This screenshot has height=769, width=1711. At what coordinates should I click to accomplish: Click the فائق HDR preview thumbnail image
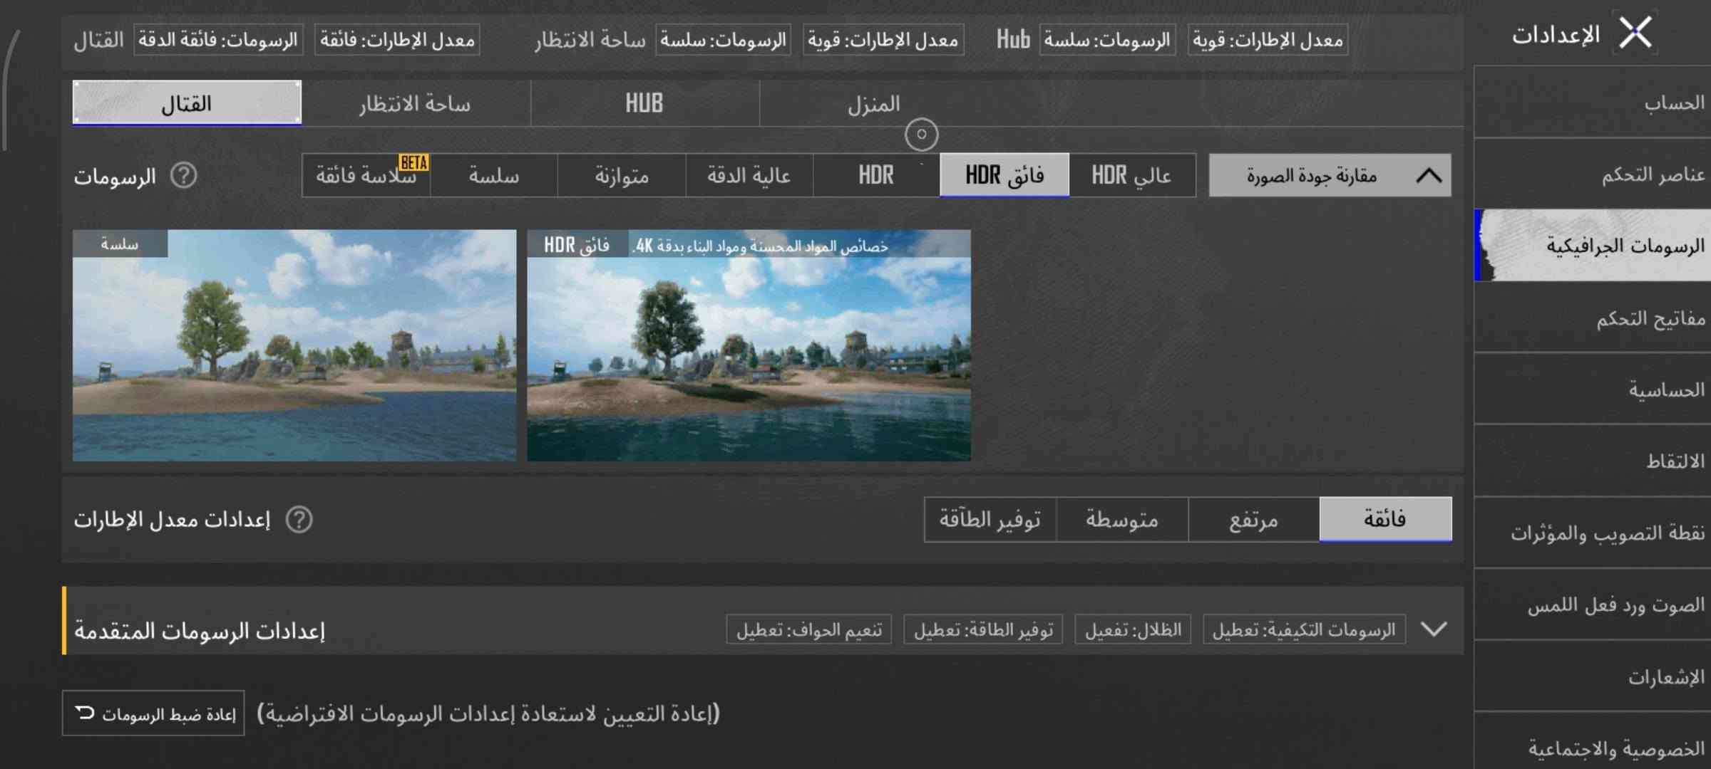(749, 345)
